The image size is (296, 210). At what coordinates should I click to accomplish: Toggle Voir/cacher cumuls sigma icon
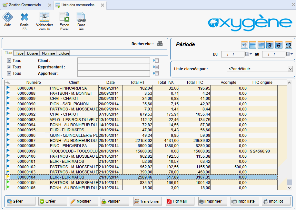coord(44,17)
